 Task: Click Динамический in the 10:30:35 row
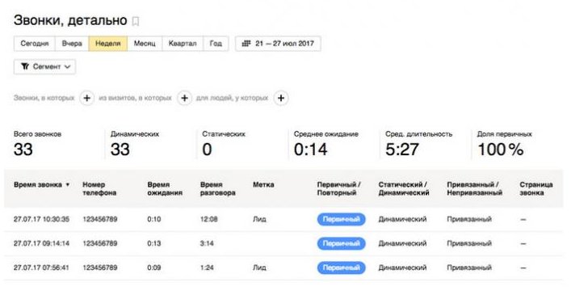(402, 219)
